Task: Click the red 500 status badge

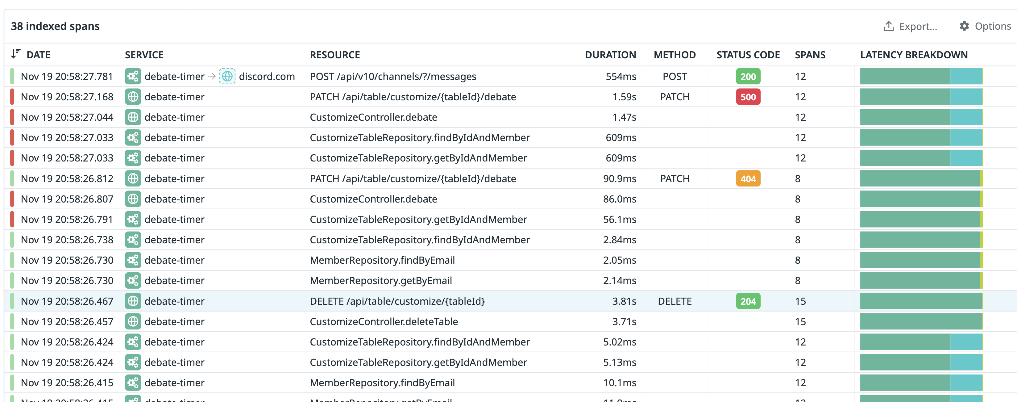Action: (748, 97)
